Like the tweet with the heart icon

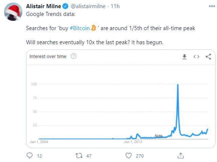129,156
